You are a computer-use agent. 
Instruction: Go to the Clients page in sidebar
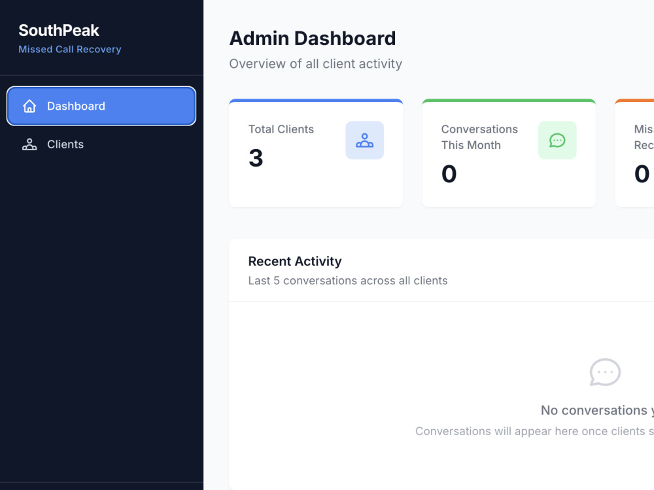101,144
